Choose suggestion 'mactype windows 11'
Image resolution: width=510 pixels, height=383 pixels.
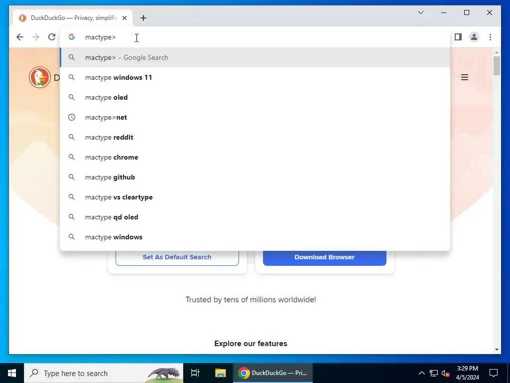(255, 77)
